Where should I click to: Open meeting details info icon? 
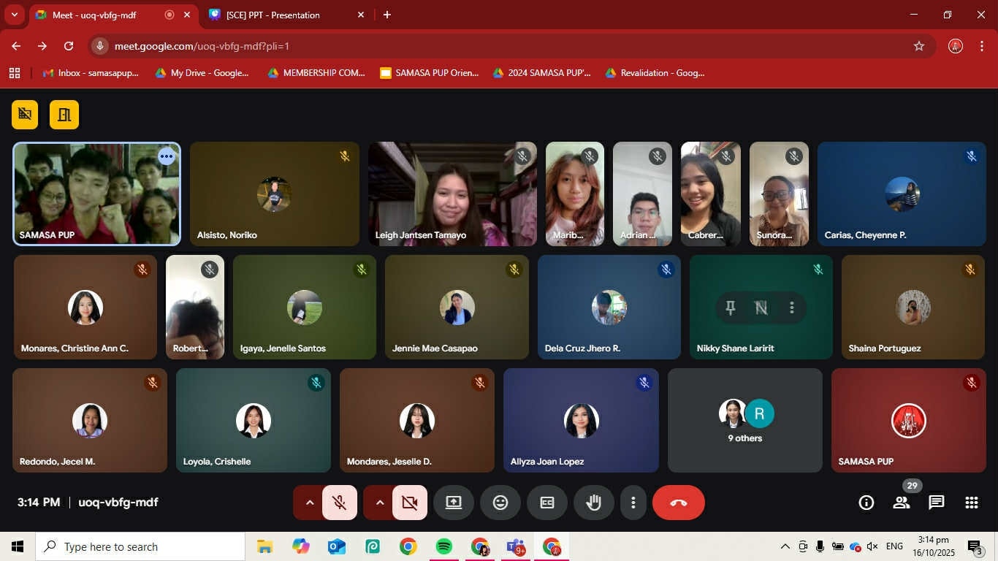(x=866, y=503)
